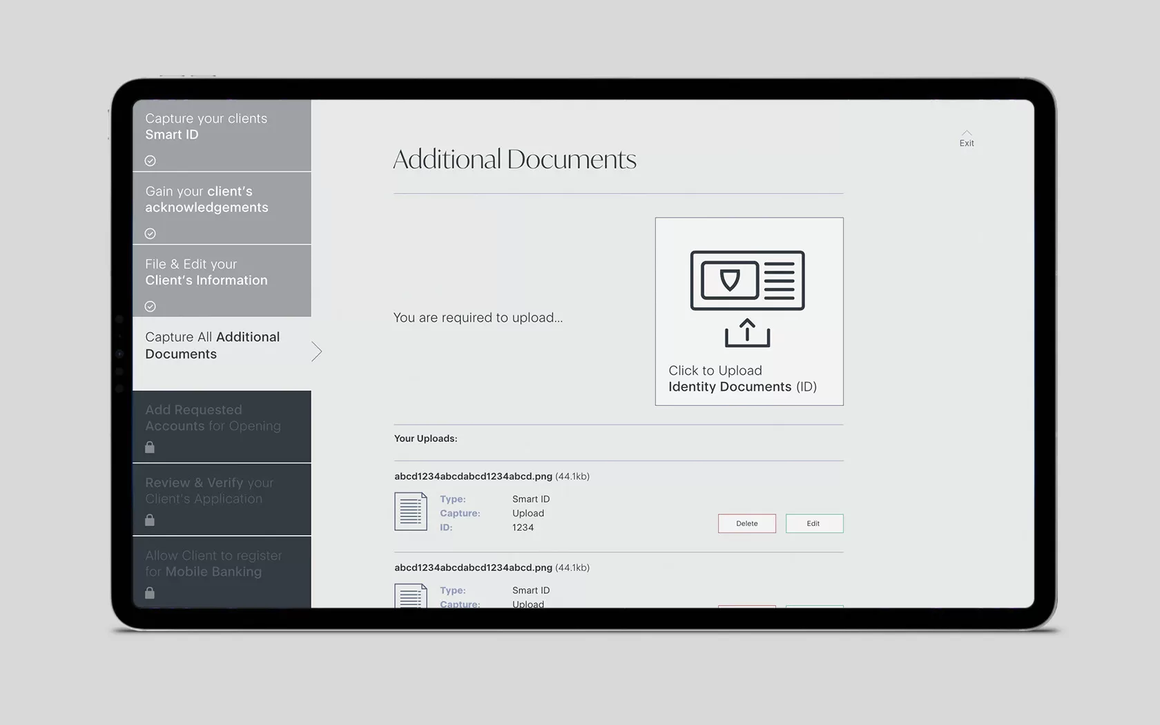The image size is (1160, 725).
Task: Click the 'Smart ID' type value of second upload
Action: click(531, 590)
